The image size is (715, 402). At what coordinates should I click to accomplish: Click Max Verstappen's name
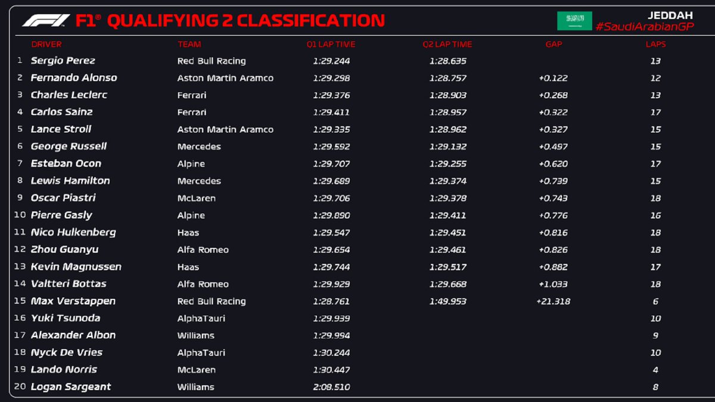[x=73, y=301]
